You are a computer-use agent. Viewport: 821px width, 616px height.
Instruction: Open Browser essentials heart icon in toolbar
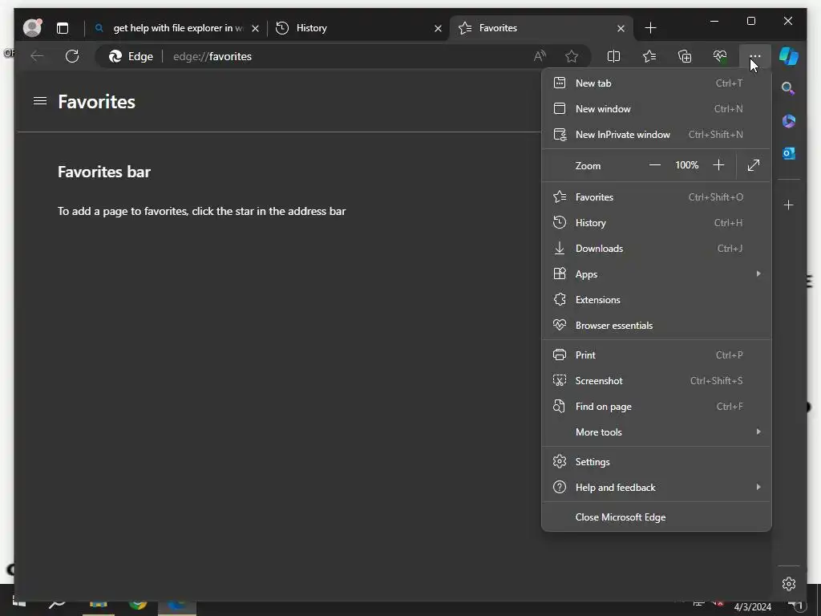pyautogui.click(x=720, y=56)
